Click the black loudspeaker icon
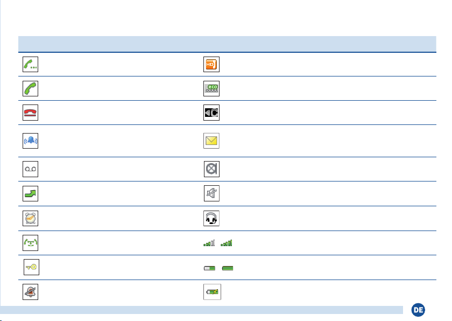The image size is (452, 321). point(211,113)
